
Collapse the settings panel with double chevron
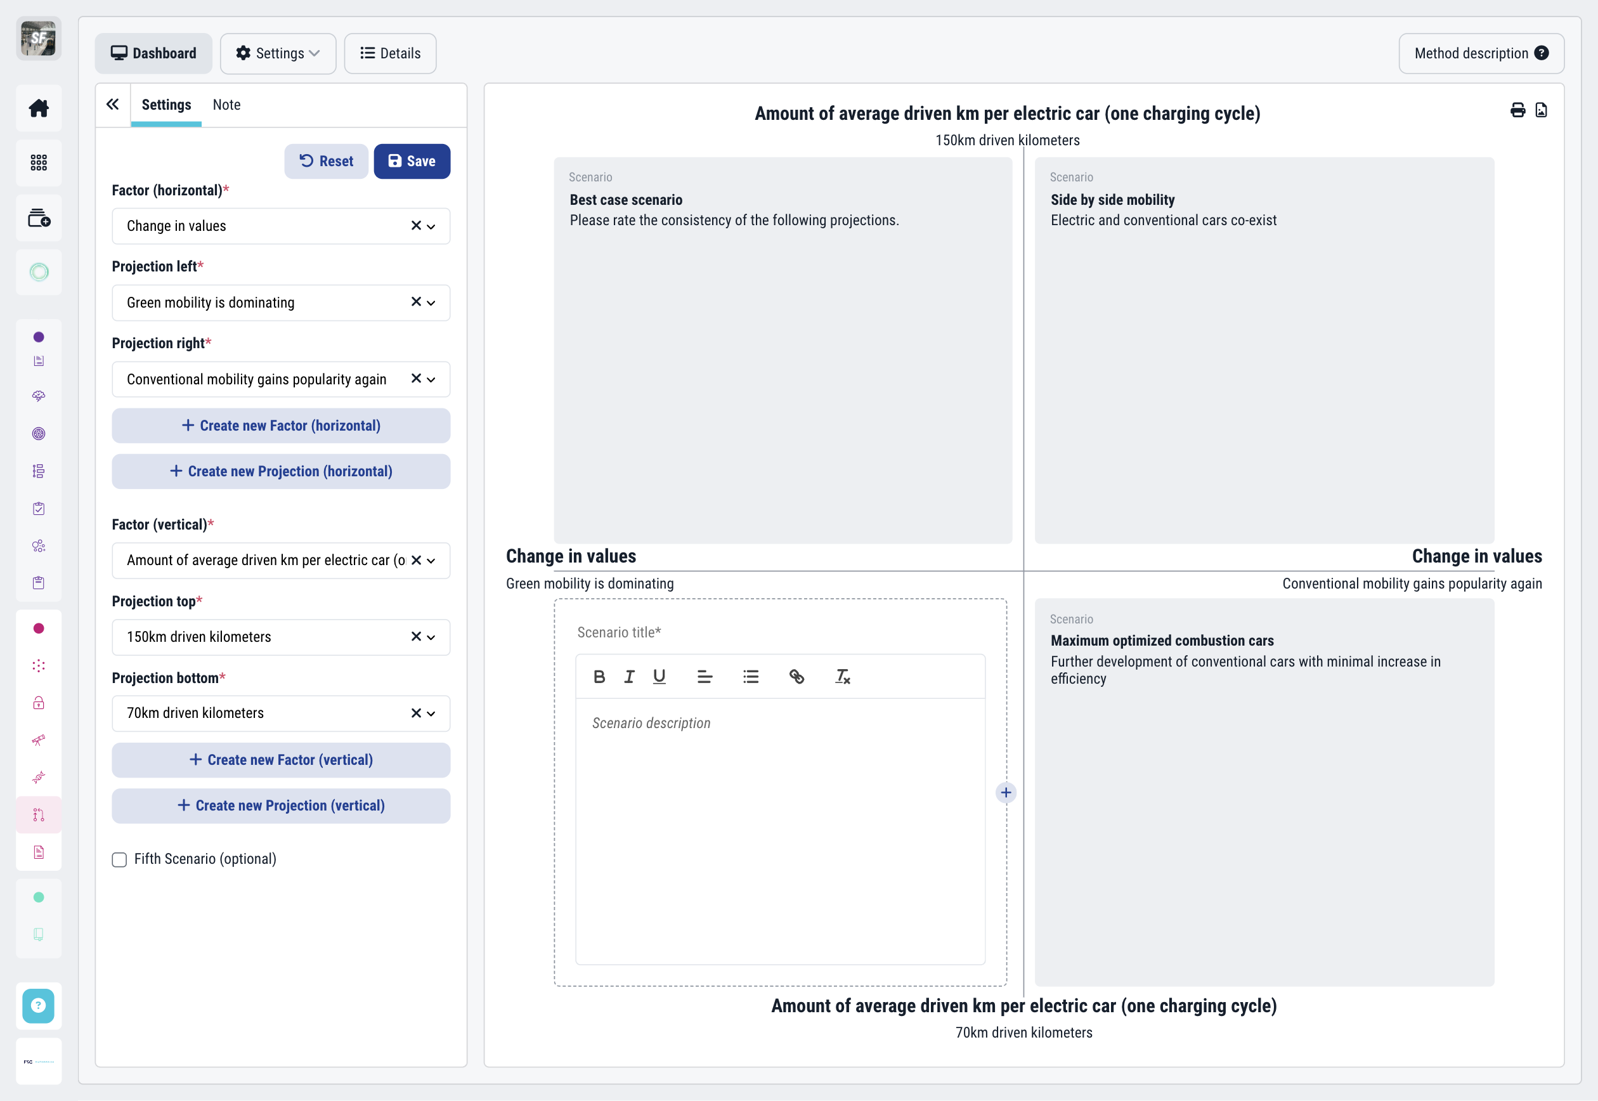tap(112, 105)
